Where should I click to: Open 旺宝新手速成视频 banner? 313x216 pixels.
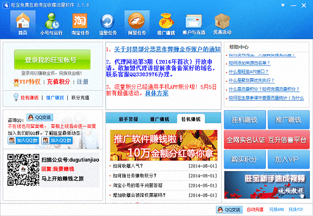click(x=267, y=185)
